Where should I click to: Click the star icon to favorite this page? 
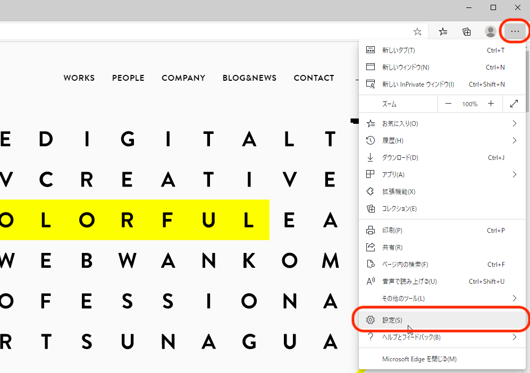pyautogui.click(x=417, y=32)
